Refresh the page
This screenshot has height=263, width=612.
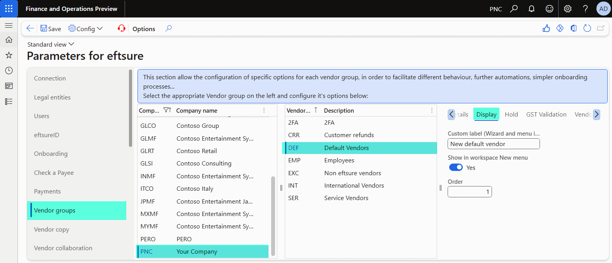click(x=587, y=28)
